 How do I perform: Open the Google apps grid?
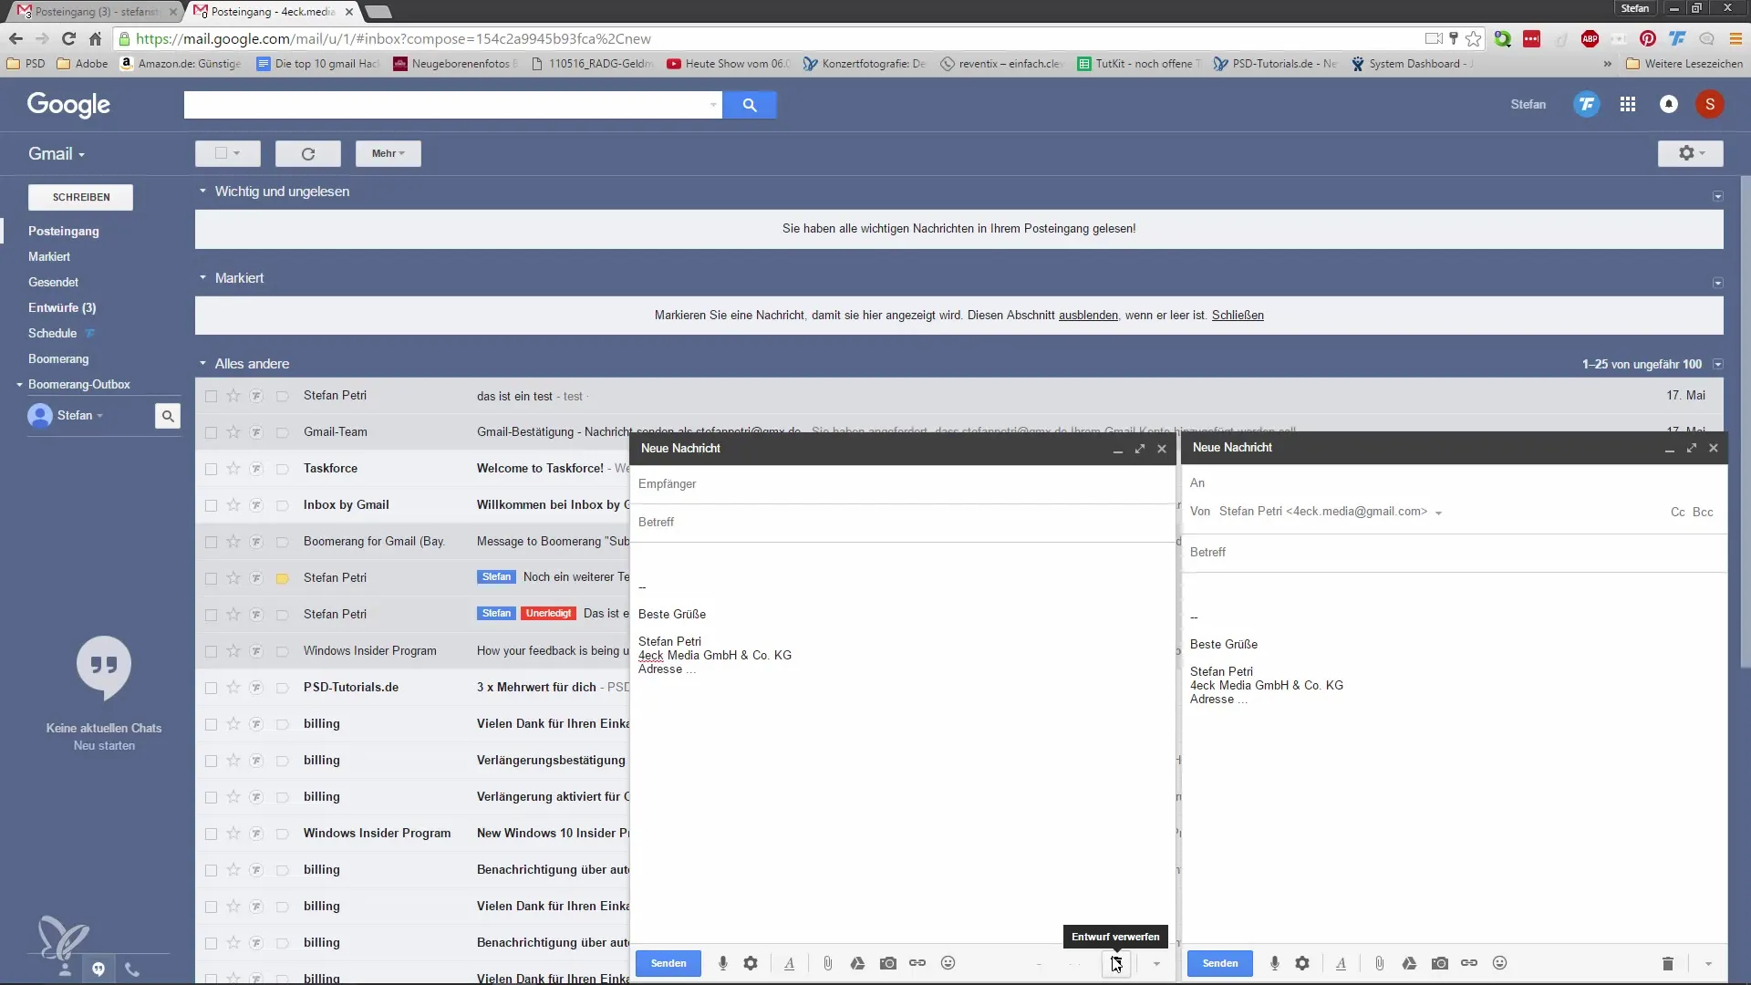click(1628, 105)
